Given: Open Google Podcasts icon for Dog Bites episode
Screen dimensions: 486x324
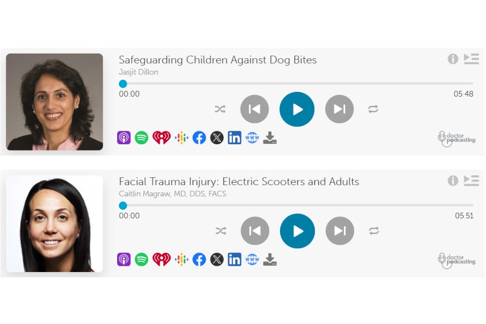Looking at the screenshot, I should pos(181,137).
